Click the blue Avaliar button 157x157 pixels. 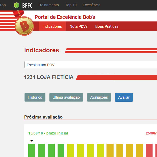(x=124, y=97)
